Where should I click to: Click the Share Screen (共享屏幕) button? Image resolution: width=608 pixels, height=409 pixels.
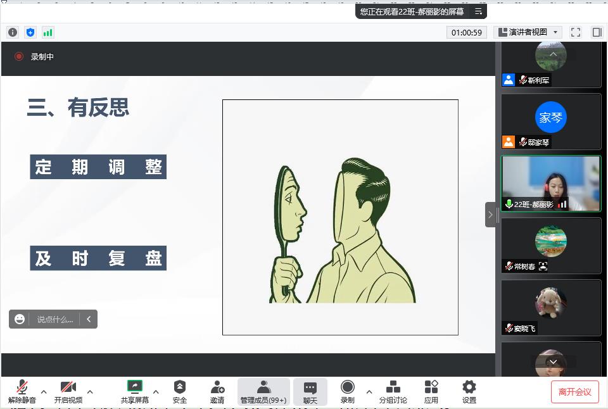click(134, 391)
